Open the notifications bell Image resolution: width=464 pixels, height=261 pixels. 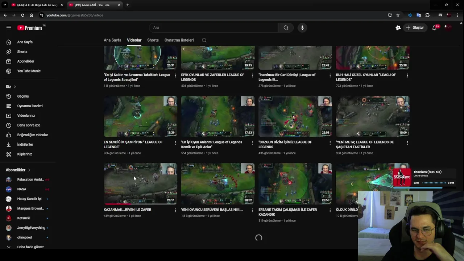pos(434,28)
